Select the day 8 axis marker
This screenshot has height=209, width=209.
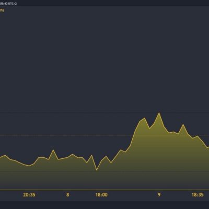pos(67,194)
